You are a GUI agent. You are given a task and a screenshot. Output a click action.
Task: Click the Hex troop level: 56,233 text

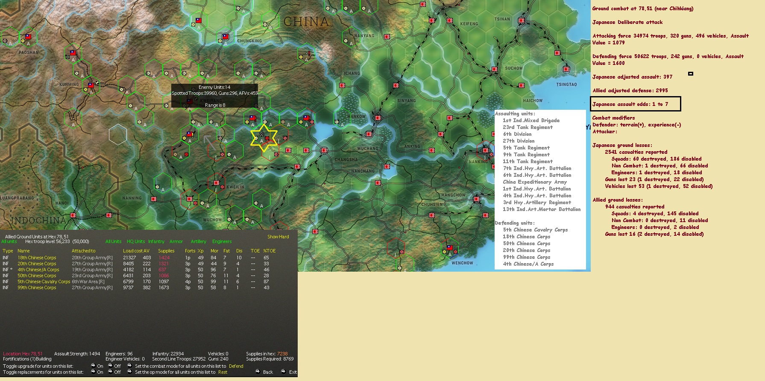[x=47, y=241]
